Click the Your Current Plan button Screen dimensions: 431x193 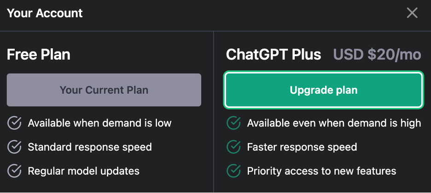pos(104,90)
